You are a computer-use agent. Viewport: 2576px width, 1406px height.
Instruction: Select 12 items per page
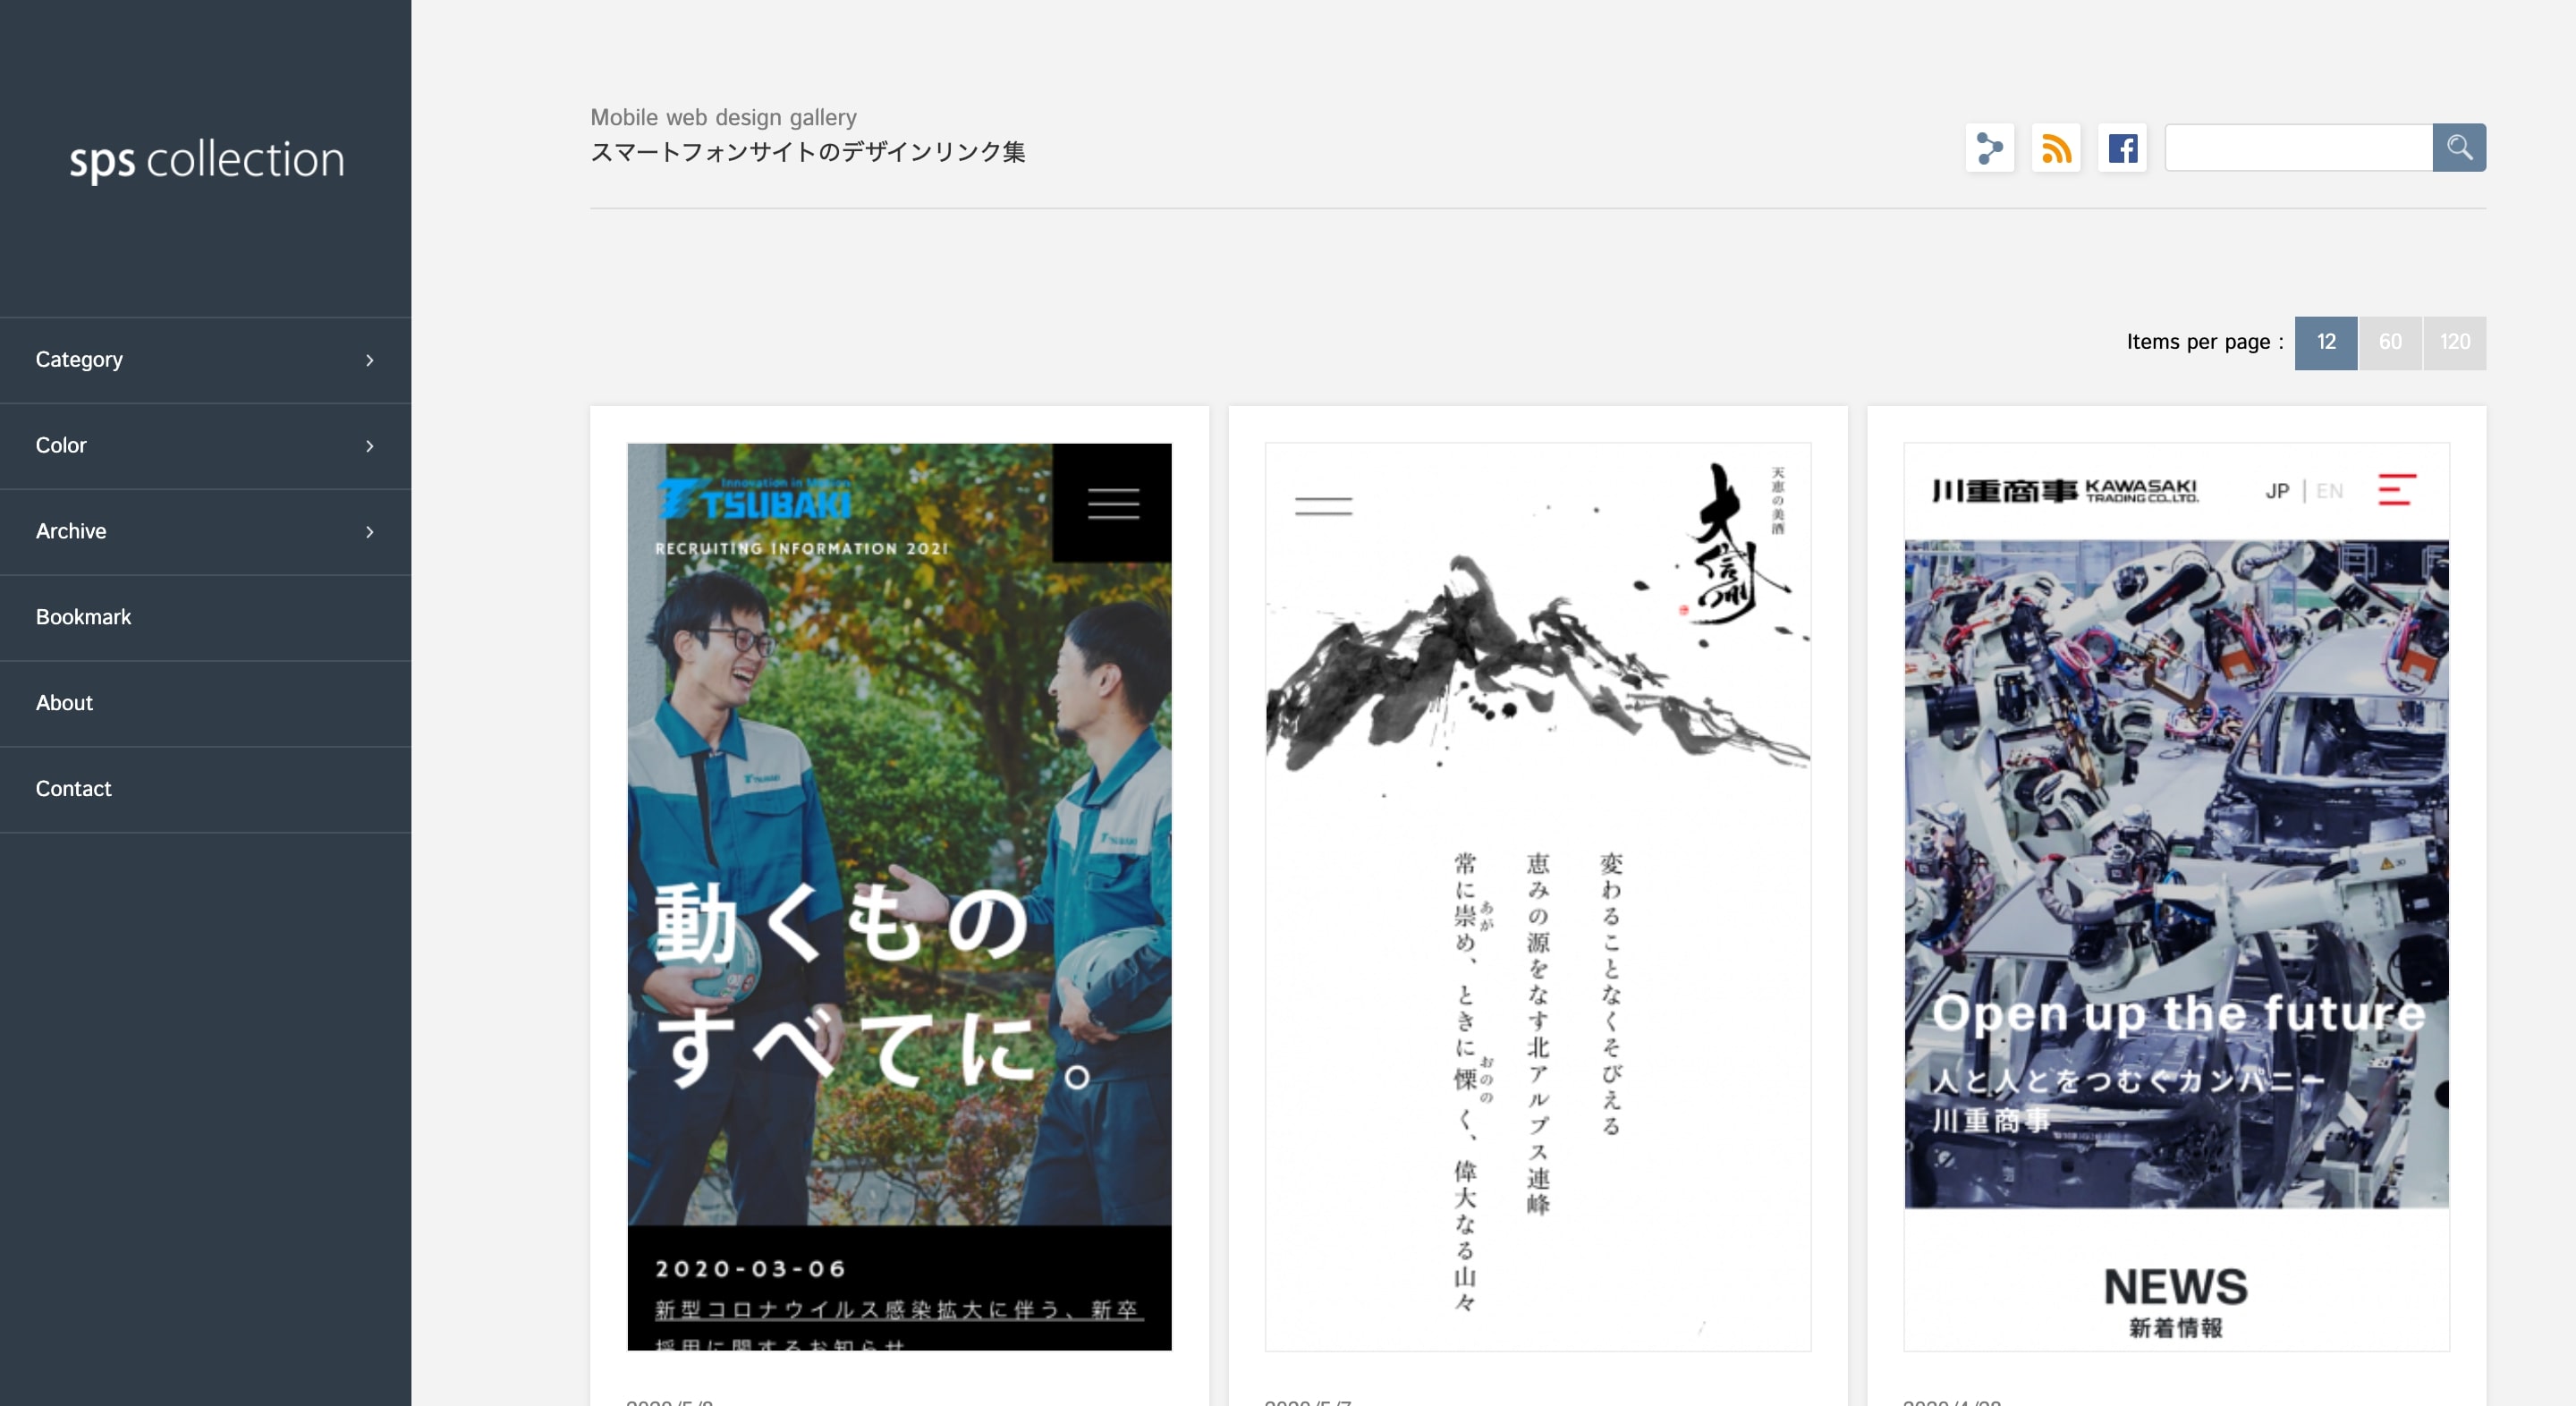[x=2328, y=343]
